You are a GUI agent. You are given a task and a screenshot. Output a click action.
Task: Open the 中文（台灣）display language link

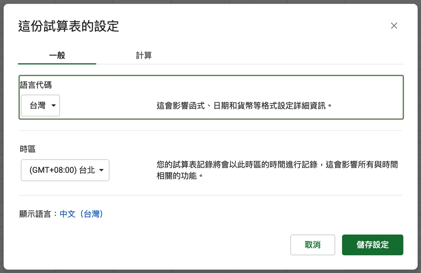81,214
